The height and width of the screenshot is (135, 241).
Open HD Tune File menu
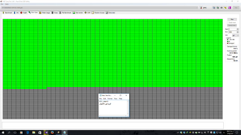(x=2, y=4)
